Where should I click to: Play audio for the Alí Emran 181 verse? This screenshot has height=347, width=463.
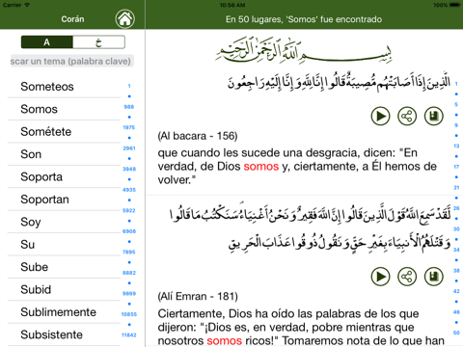coord(380,277)
